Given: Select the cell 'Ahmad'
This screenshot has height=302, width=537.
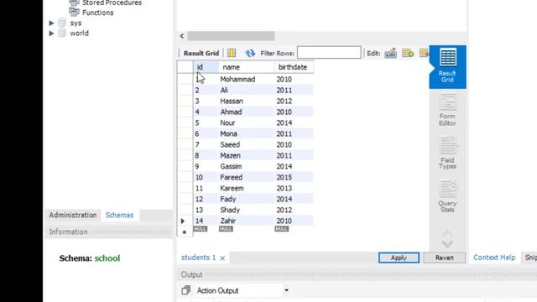Looking at the screenshot, I should click(x=246, y=112).
